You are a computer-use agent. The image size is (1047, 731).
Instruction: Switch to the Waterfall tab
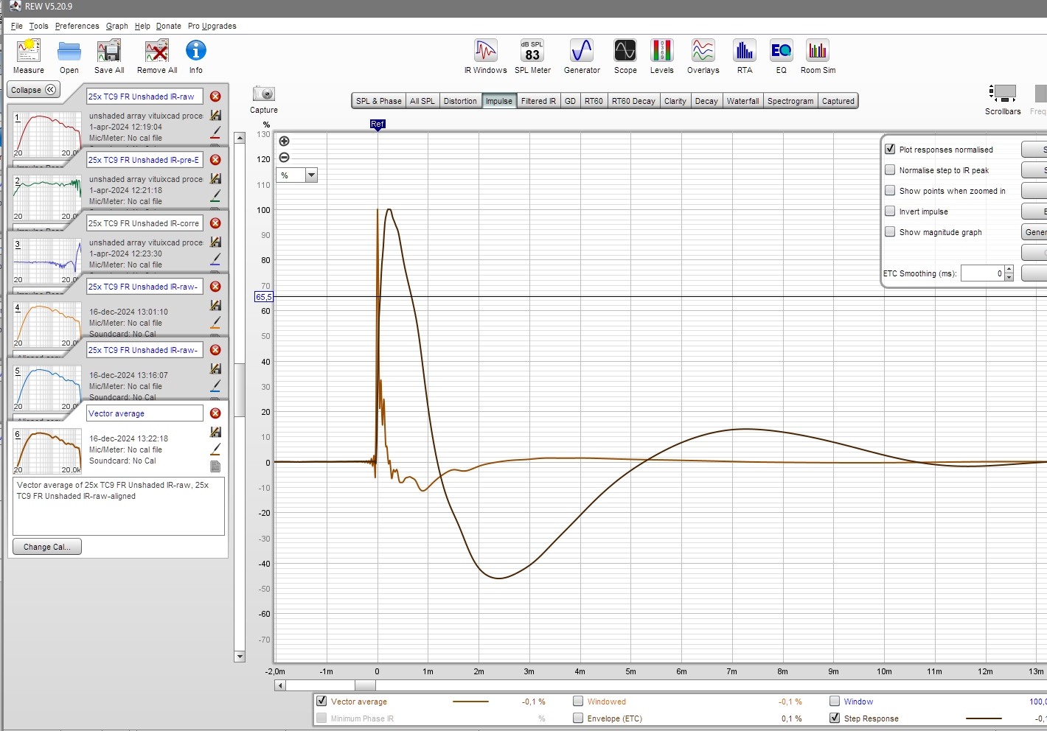point(742,101)
